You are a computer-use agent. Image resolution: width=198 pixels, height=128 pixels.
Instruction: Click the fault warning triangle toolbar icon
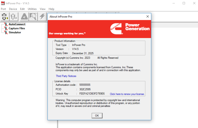[24, 17]
